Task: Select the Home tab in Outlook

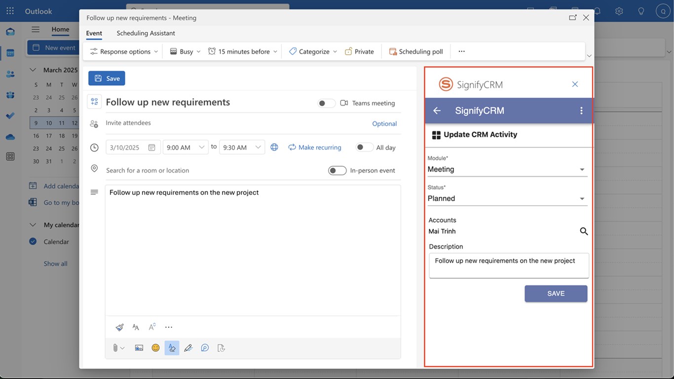Action: coord(60,29)
